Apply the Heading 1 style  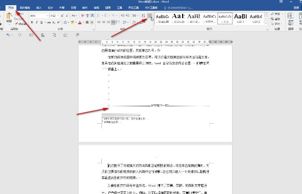pos(240,18)
